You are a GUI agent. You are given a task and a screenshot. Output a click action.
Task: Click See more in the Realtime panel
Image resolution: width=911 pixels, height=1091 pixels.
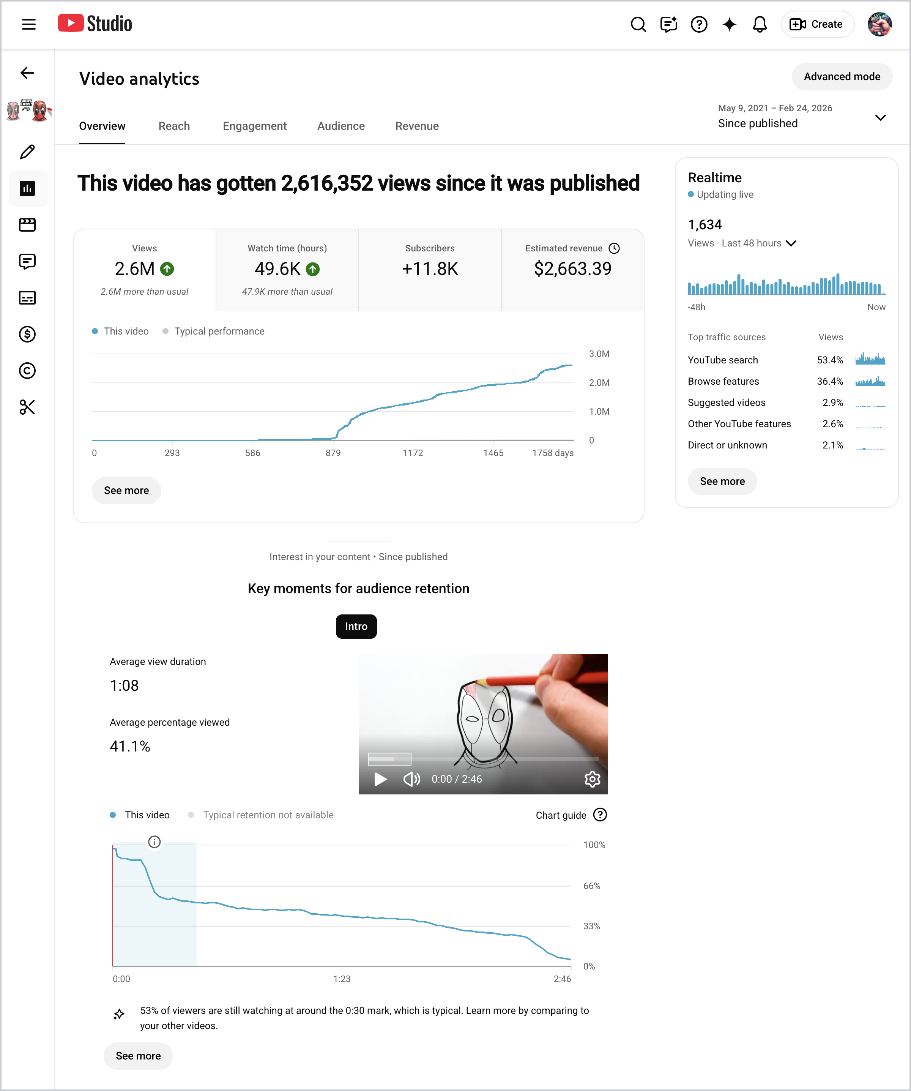(x=722, y=481)
